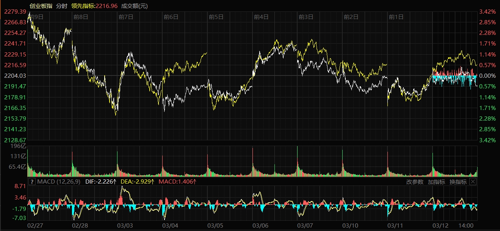This screenshot has height=231, width=500.
Task: Select the 前6日 day marker
Action: 171,17
